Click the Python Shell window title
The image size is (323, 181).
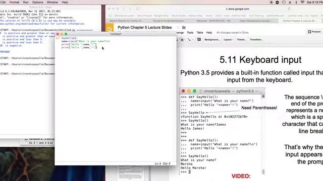pos(40,7)
